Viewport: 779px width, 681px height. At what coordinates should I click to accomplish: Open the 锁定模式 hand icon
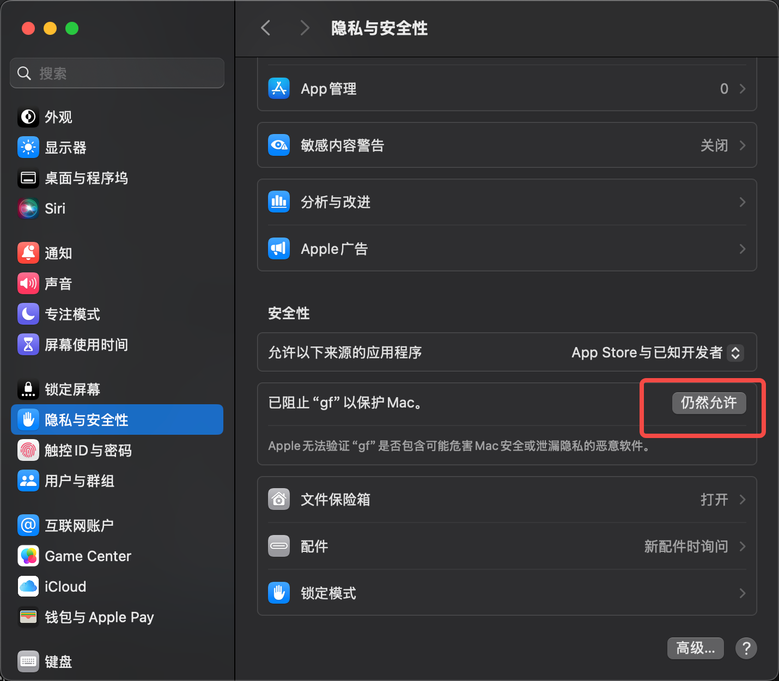tap(279, 593)
